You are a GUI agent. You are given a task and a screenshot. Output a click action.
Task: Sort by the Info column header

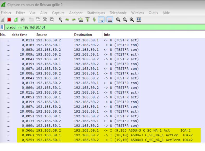tap(154, 35)
